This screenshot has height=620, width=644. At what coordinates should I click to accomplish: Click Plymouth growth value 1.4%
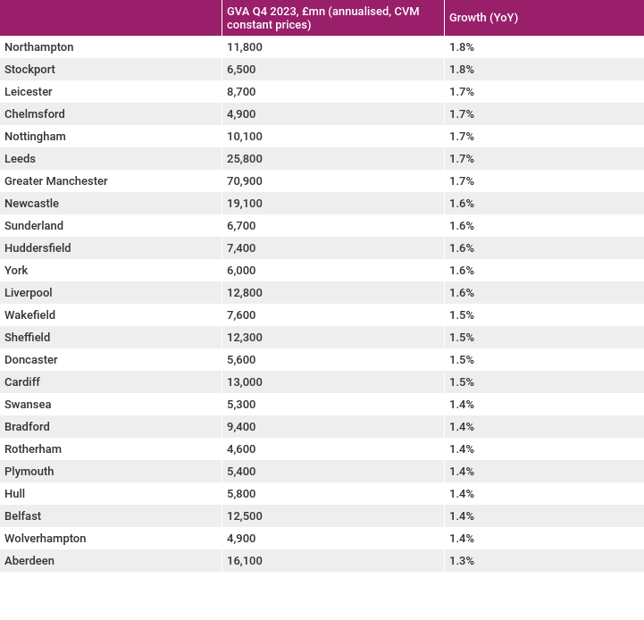pyautogui.click(x=462, y=472)
